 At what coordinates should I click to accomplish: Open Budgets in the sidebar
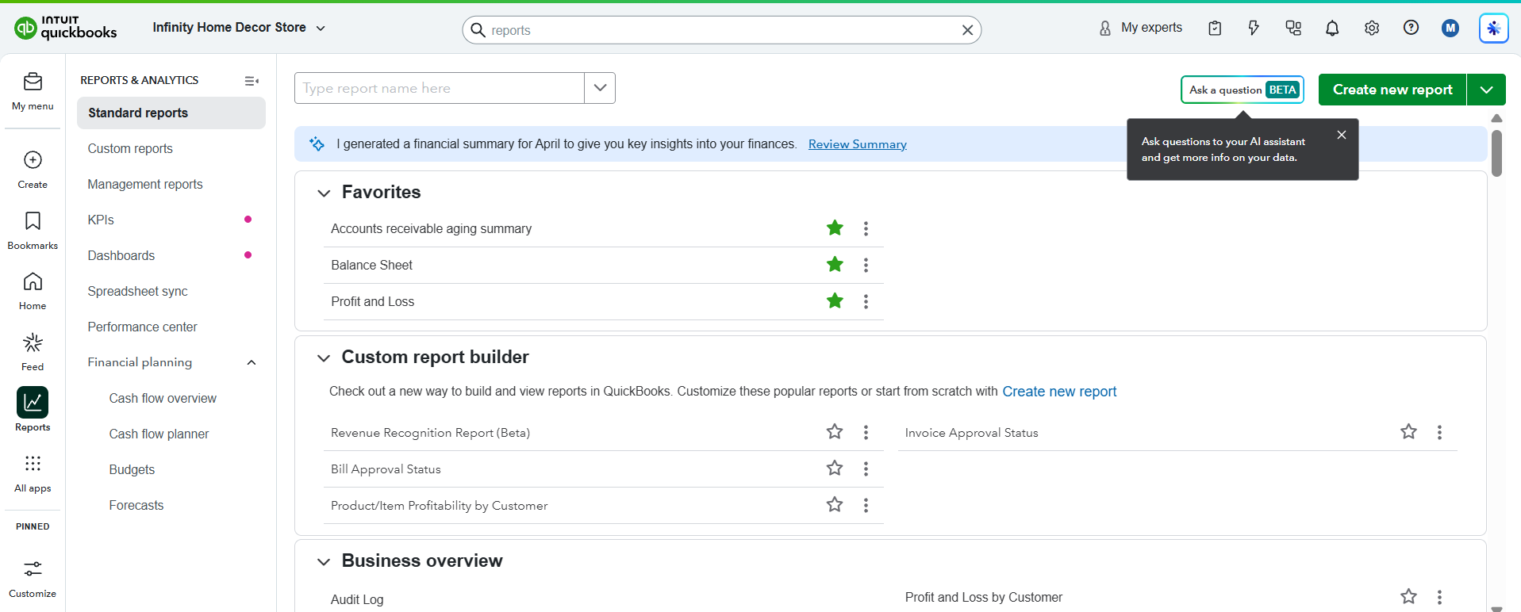point(132,469)
